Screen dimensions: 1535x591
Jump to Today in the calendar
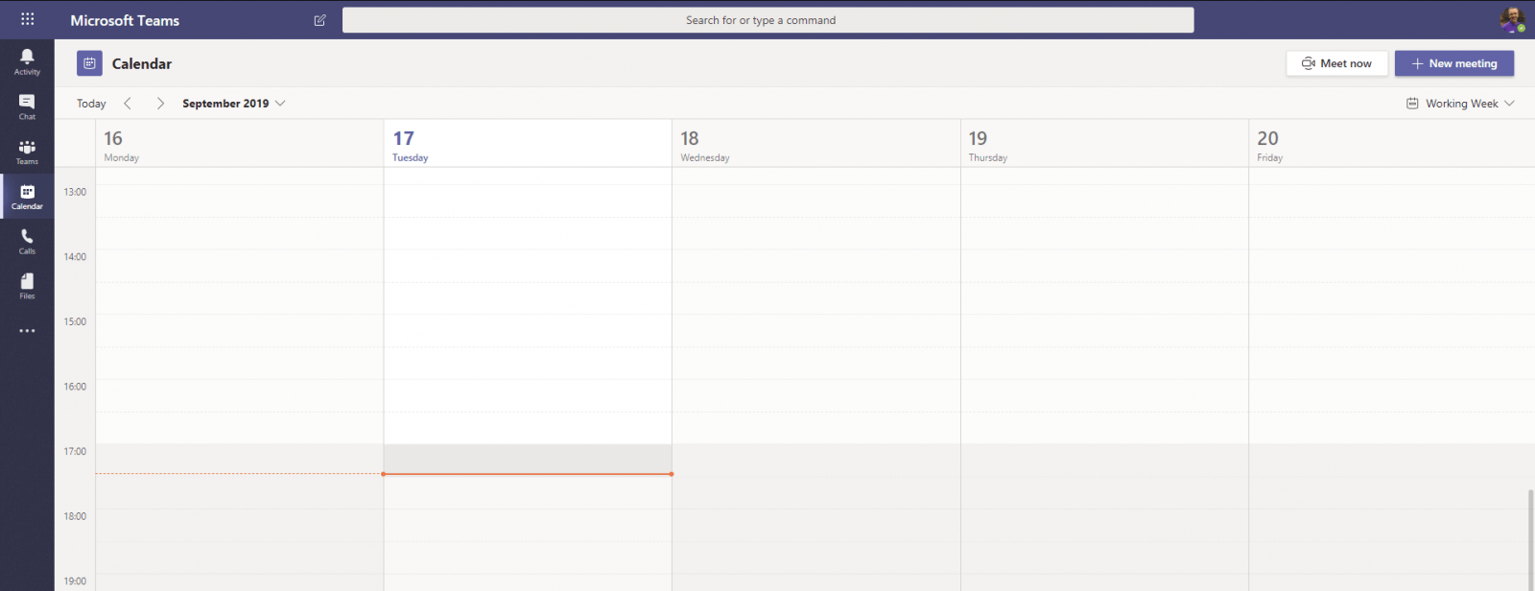point(91,104)
